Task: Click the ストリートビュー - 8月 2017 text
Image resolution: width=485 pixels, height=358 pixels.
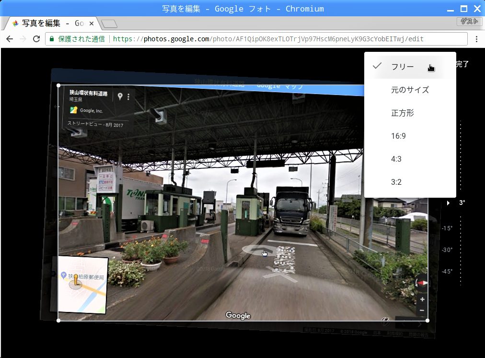Action: pyautogui.click(x=95, y=124)
